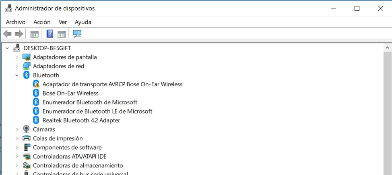392x175 pixels.
Task: Select the 'DESKTOP-BF5GIFT' label
Action: click(47, 48)
